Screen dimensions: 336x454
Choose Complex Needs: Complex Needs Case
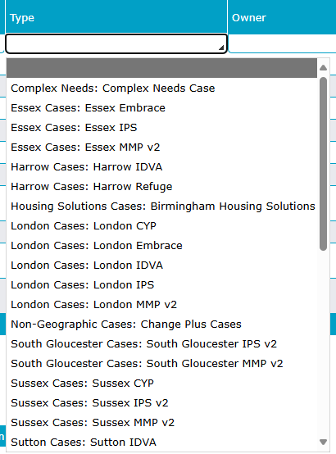pos(162,88)
